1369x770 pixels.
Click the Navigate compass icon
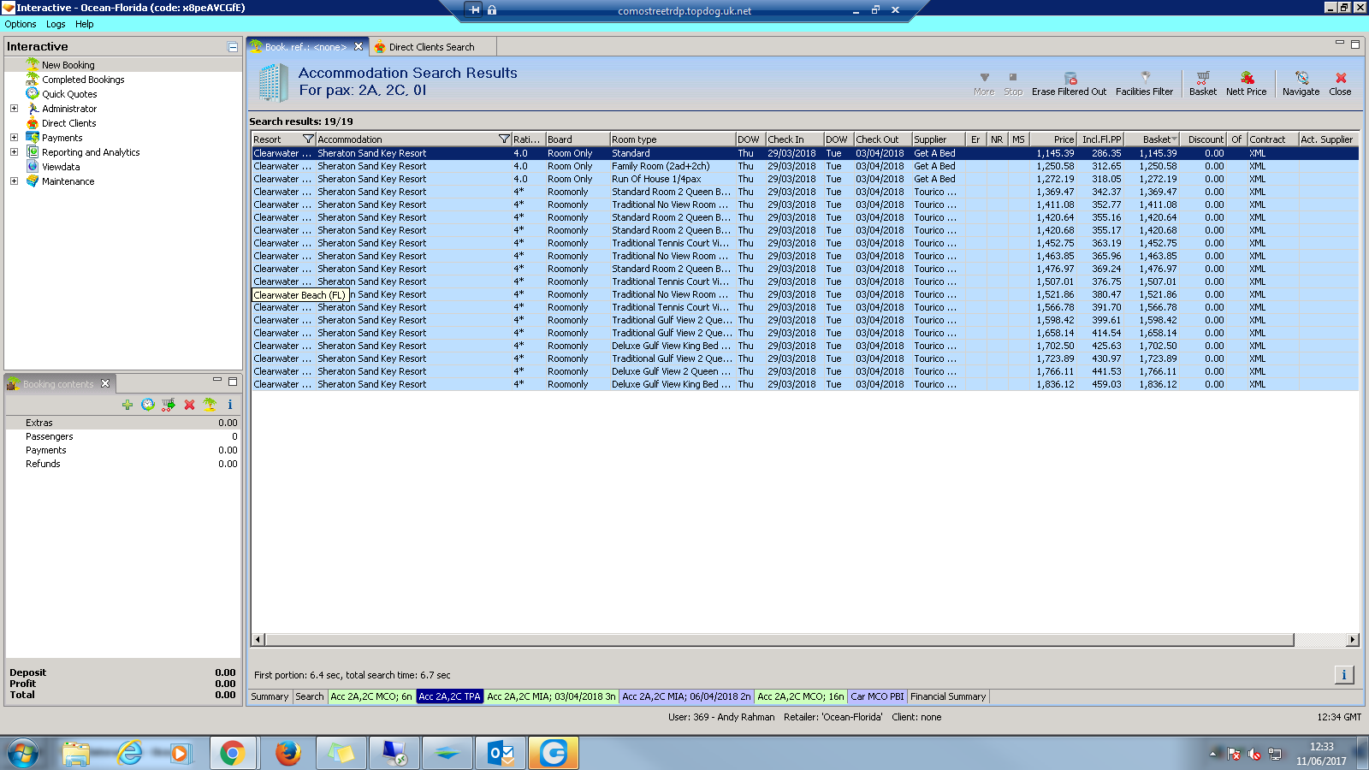coord(1301,77)
